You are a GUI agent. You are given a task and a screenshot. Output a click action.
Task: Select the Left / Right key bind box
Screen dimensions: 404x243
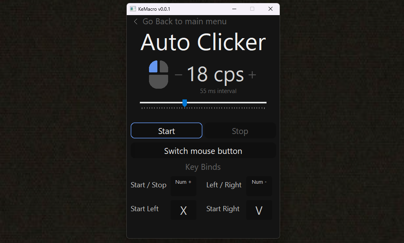(259, 186)
